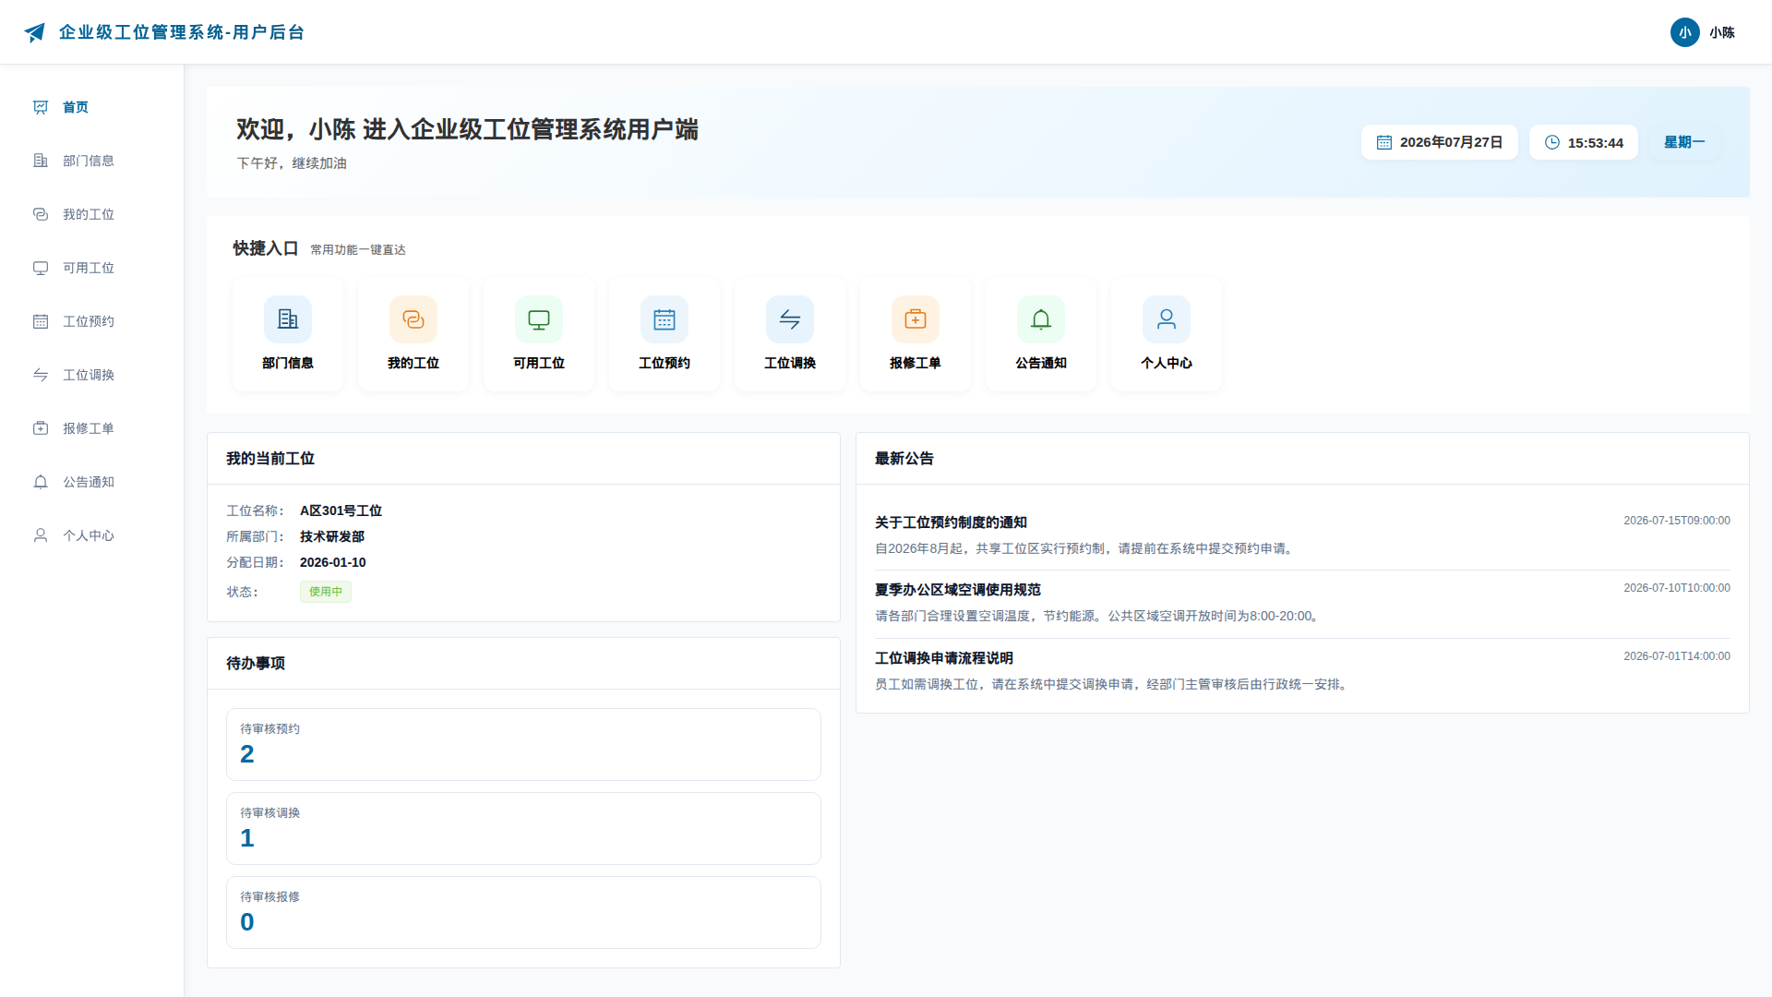Click the paper plane logo icon
Screen dimensions: 1772x997
coord(34,32)
